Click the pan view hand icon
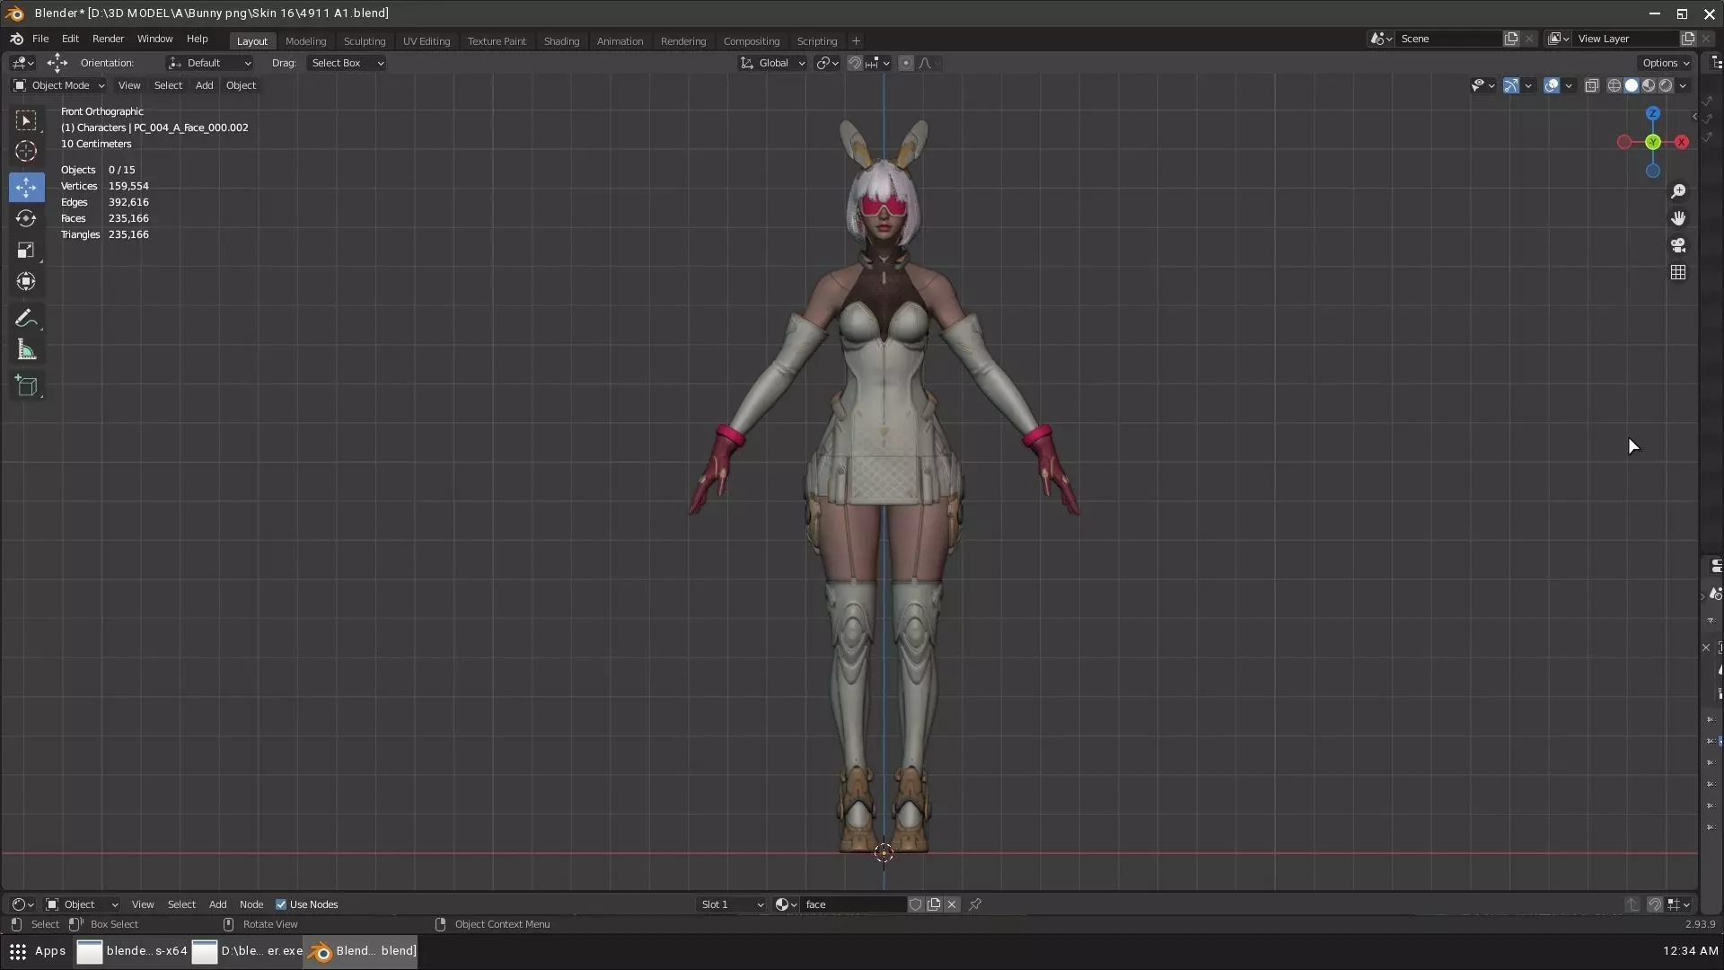Screen dimensions: 1724x970 tap(1677, 218)
